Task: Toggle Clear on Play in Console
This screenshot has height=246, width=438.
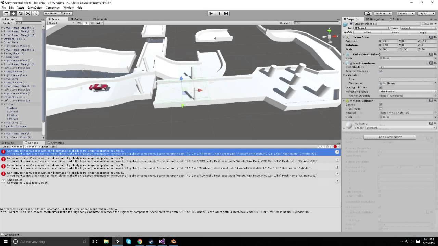Action: (32, 147)
